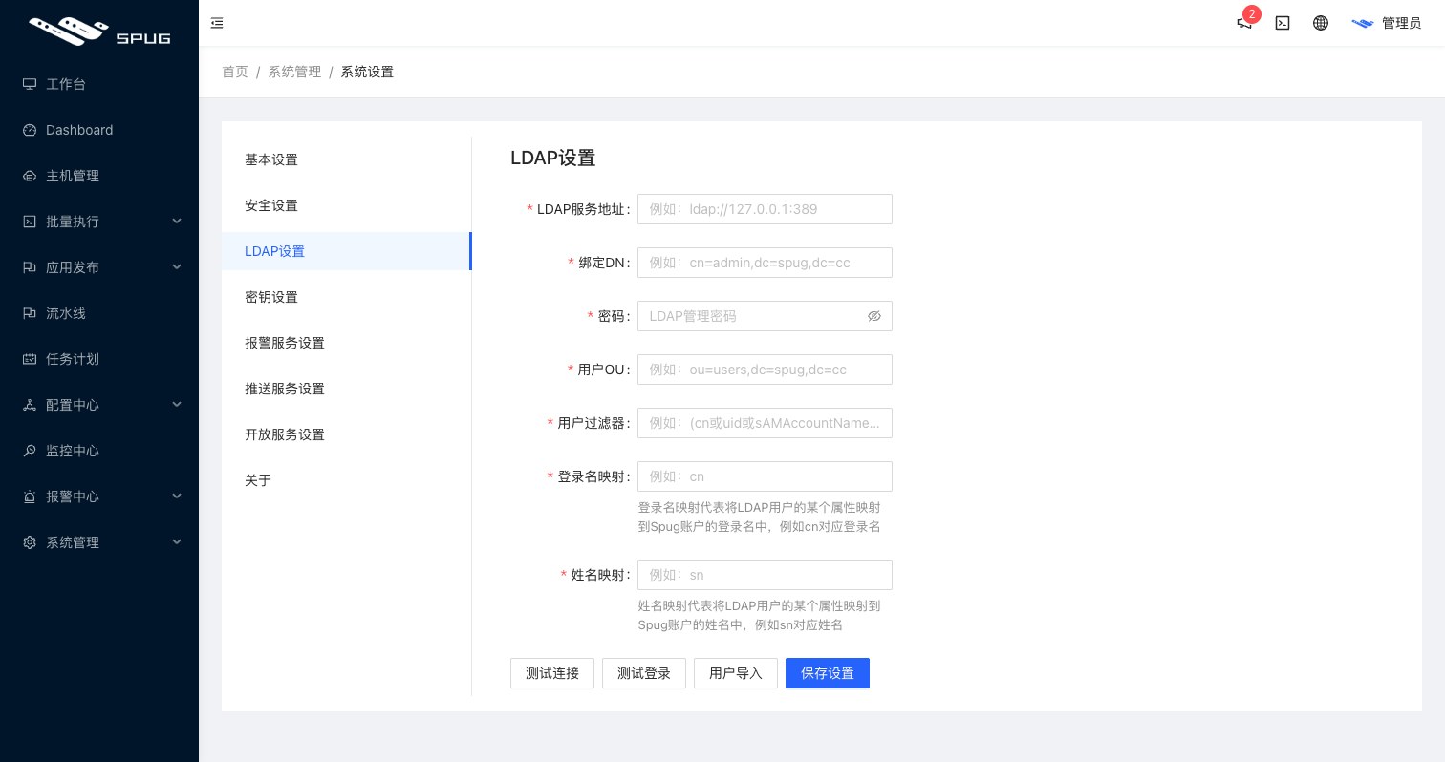This screenshot has height=762, width=1445.
Task: Open 主机管理 in the sidebar
Action: coord(99,176)
